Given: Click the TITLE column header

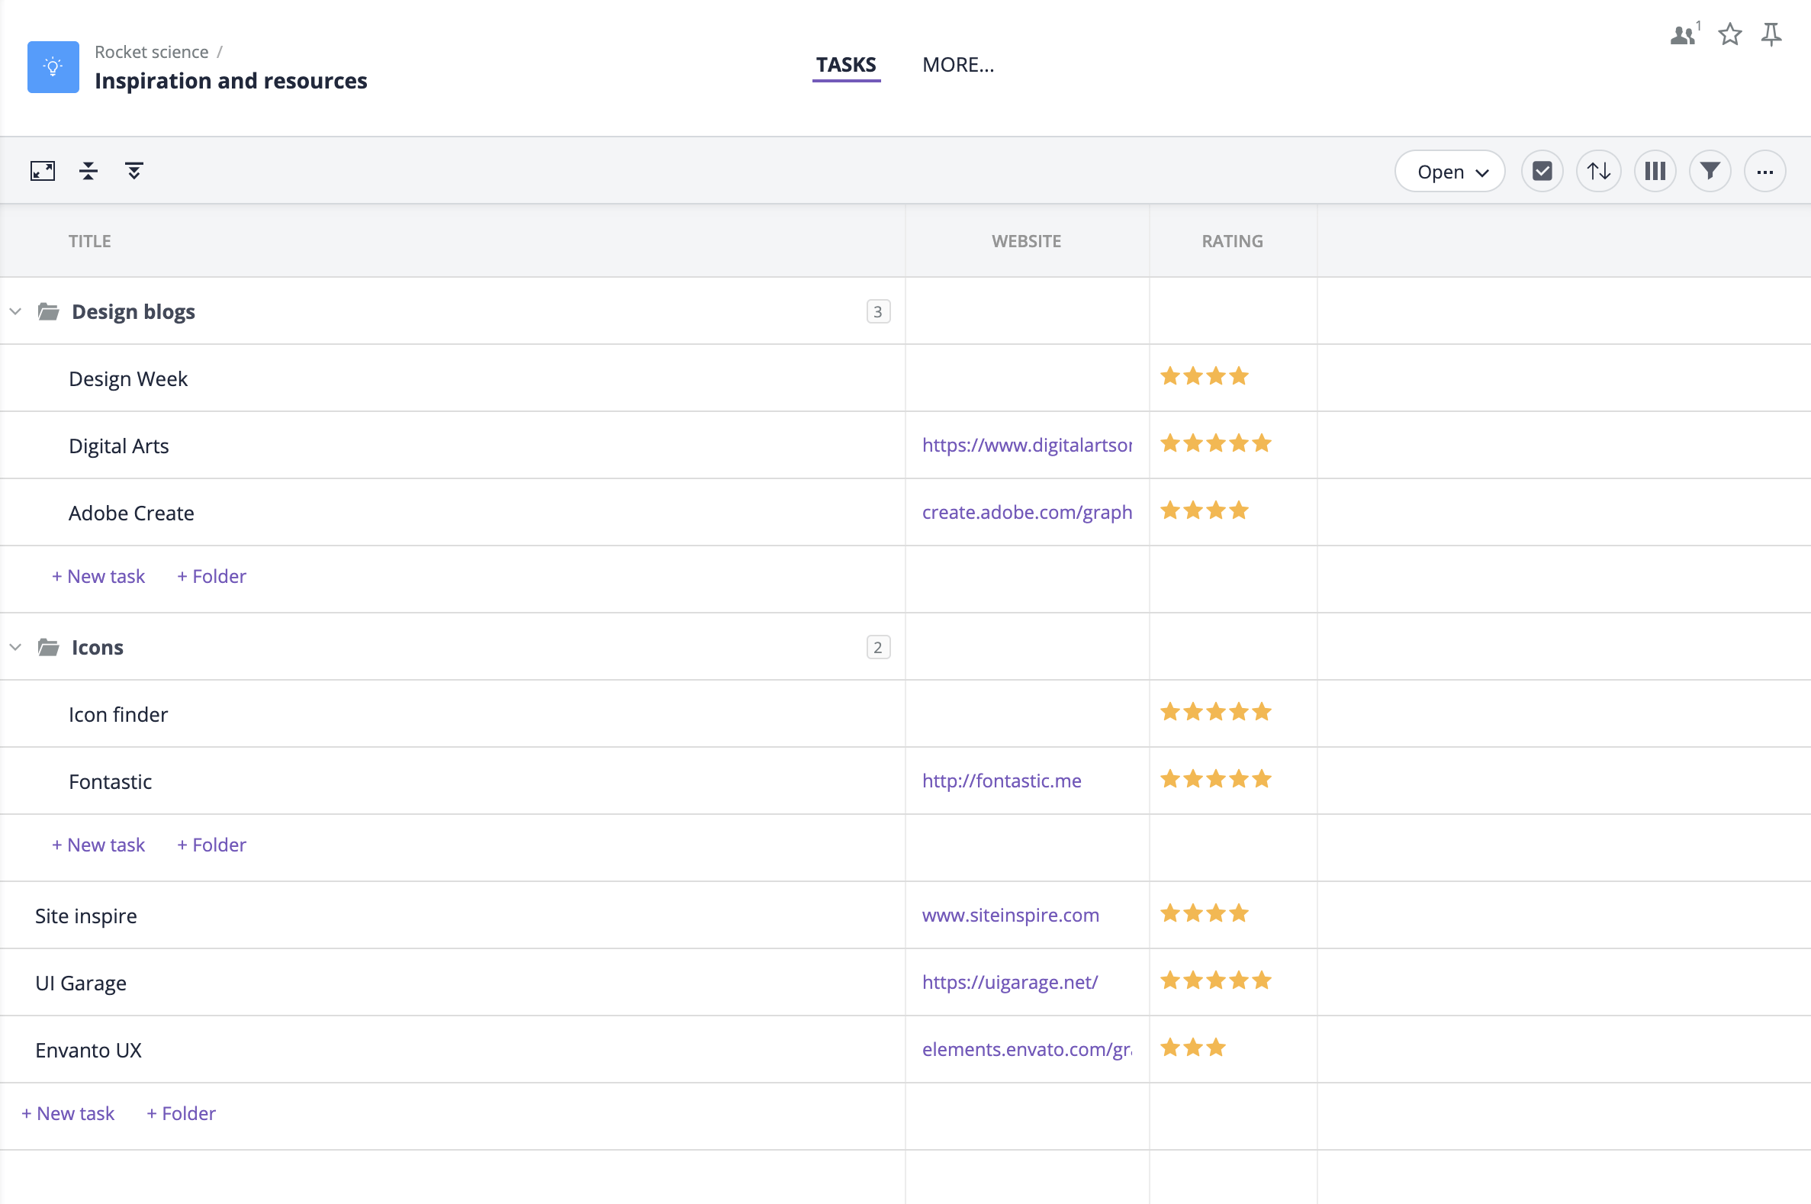Looking at the screenshot, I should point(90,241).
